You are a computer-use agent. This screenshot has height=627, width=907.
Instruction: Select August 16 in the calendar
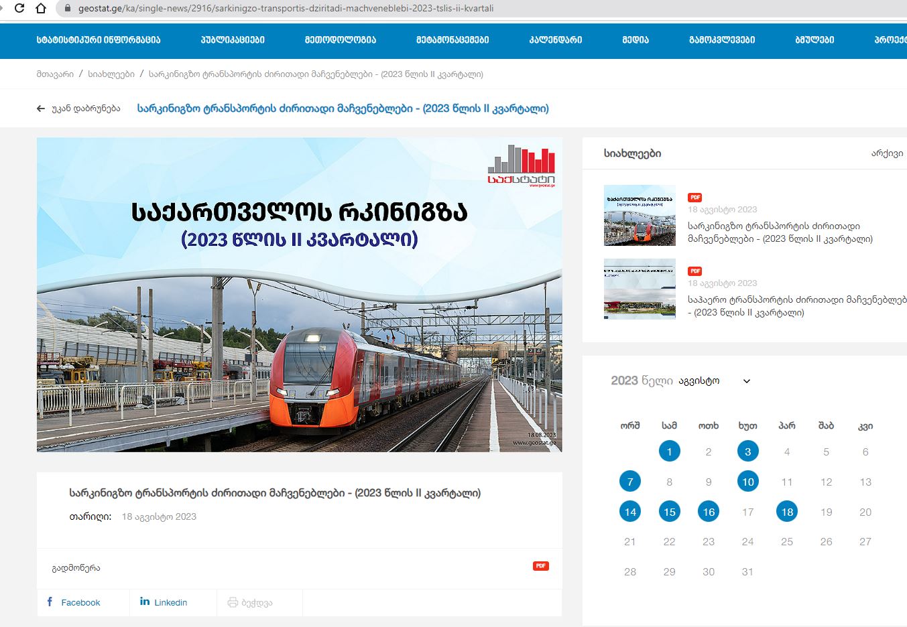coord(709,512)
